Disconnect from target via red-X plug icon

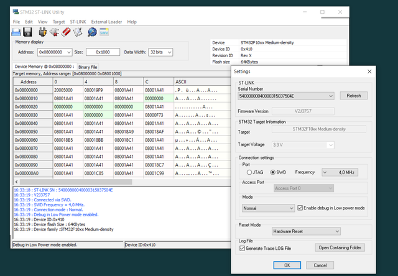click(x=54, y=32)
